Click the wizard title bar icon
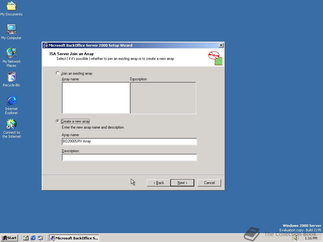The height and width of the screenshot is (242, 323). [x=45, y=45]
